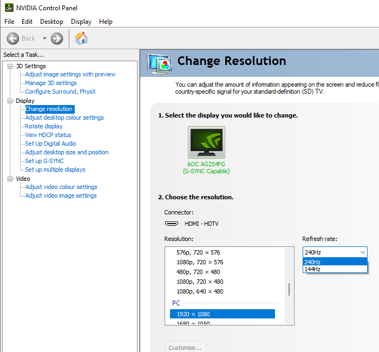Screen dimensions: 379x352
Task: Select 1080p, 720 × 480 resolution
Action: 200,282
